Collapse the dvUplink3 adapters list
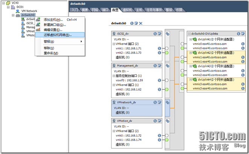This screenshot has width=249, height=154. [191, 66]
